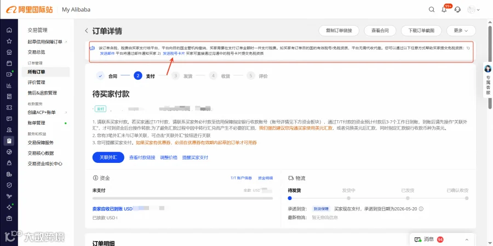
Task: Click the shield icon in sidebar
Action: pyautogui.click(x=9, y=185)
